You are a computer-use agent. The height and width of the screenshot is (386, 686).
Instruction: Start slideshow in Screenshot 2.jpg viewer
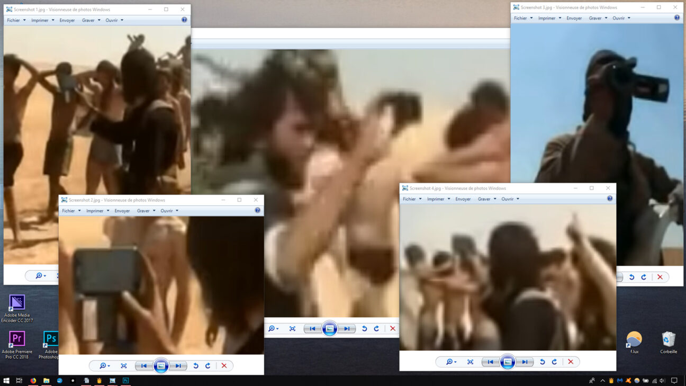[161, 366]
